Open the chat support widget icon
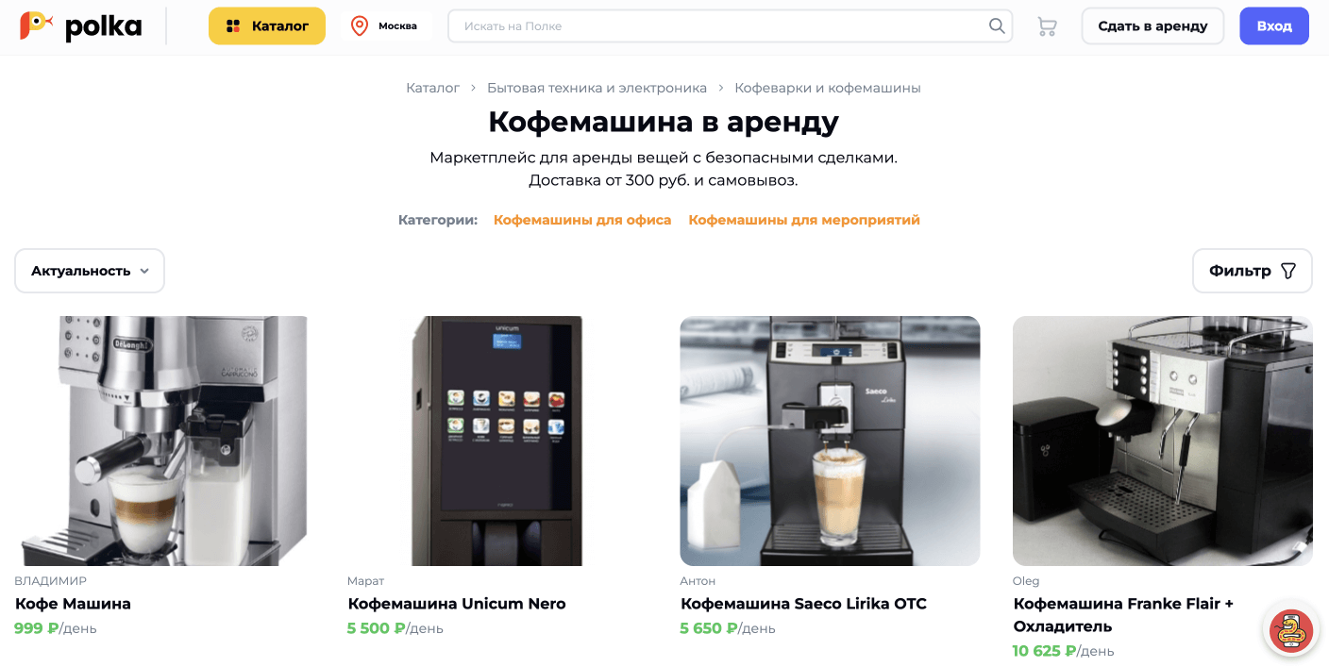 (1290, 630)
